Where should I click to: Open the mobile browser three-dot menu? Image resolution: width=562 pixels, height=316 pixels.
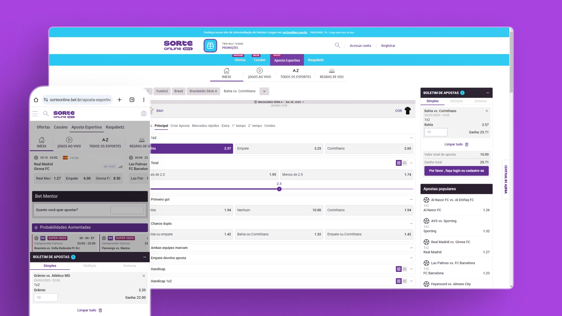click(x=144, y=100)
